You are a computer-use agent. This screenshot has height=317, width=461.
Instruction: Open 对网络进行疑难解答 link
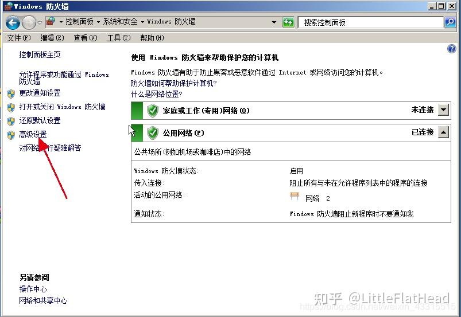[50, 148]
